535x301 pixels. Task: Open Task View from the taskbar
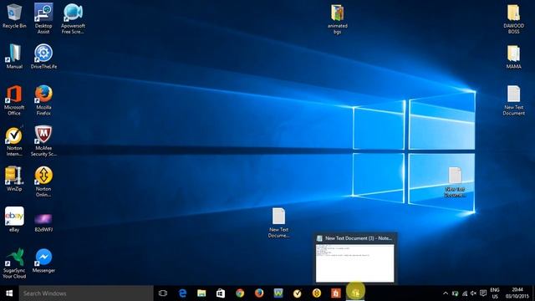pos(163,293)
